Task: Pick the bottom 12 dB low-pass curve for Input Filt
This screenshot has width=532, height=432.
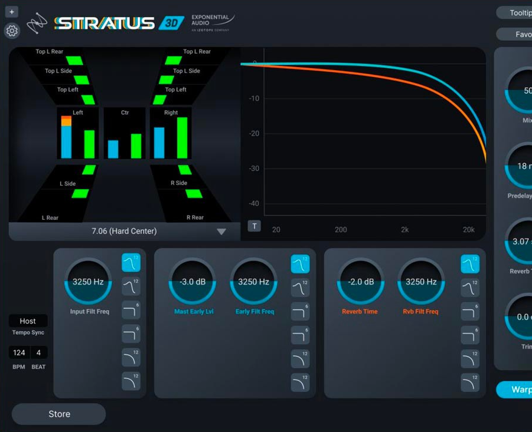Action: (131, 381)
